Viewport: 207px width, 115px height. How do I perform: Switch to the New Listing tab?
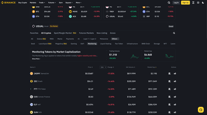102,33
